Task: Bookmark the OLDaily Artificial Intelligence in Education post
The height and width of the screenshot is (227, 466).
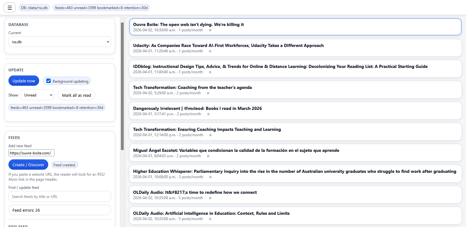Action: coord(210,219)
